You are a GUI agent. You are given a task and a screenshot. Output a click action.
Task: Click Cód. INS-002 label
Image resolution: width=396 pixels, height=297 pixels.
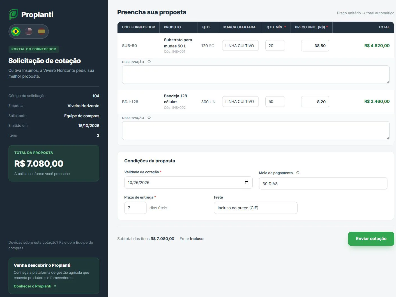[175, 108]
